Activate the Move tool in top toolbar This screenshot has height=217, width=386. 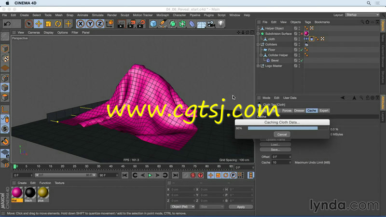tap(39, 24)
